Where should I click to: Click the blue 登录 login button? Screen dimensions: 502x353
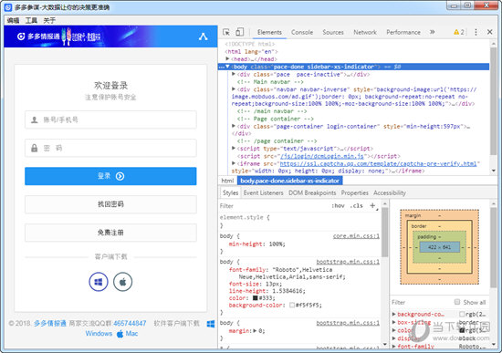click(110, 176)
